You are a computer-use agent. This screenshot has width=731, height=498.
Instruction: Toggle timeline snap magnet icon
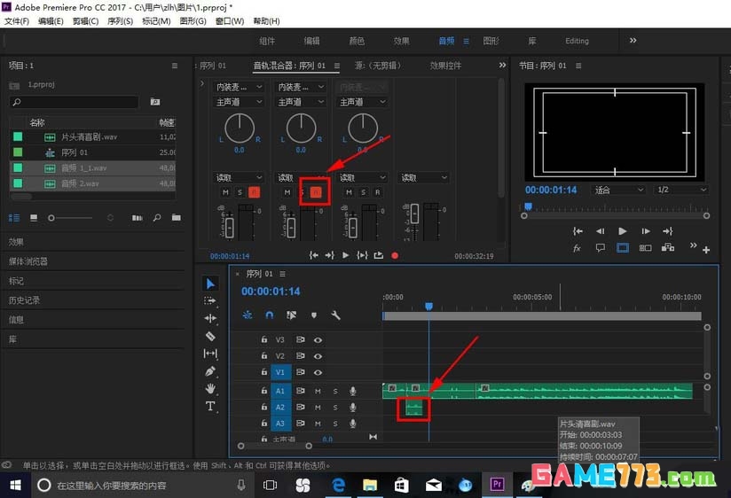point(269,315)
